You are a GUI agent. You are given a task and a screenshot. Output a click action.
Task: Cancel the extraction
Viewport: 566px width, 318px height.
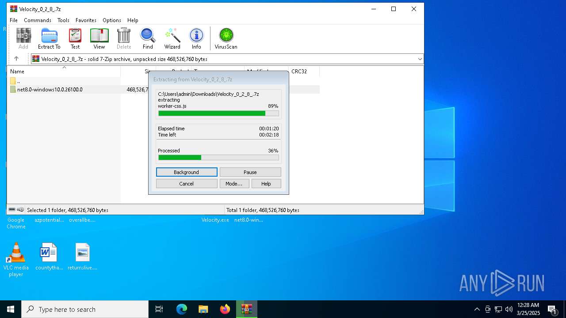187,184
